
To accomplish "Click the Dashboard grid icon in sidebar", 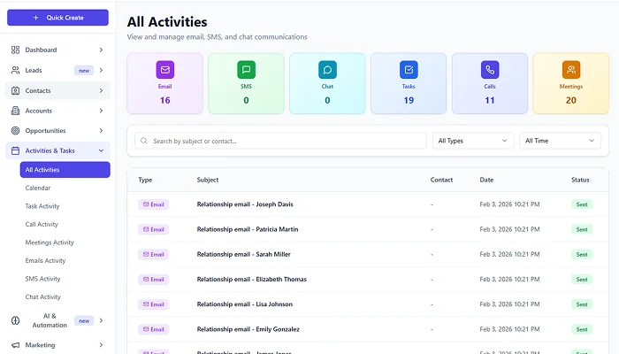I will coord(15,50).
